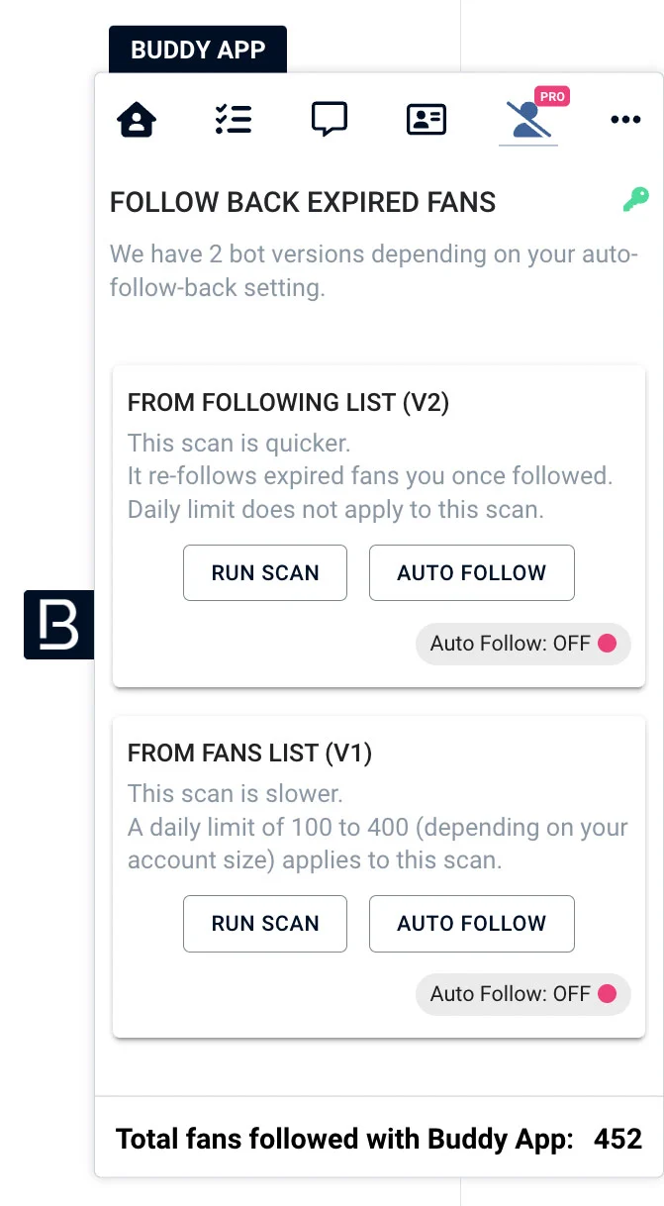Open the chat bubble messages tab

330,120
